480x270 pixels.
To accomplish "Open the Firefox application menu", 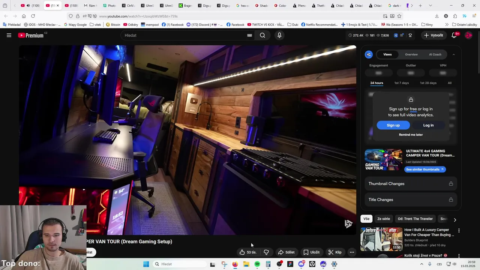I will click(x=473, y=16).
